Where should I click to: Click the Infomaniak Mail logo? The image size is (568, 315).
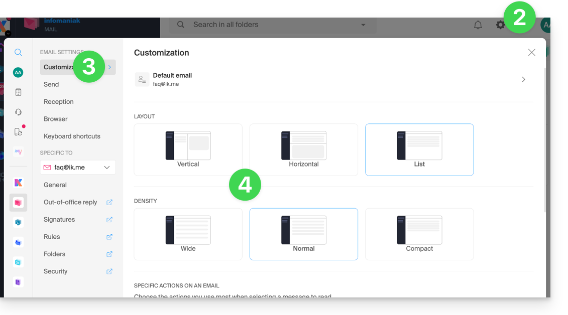[x=52, y=25]
